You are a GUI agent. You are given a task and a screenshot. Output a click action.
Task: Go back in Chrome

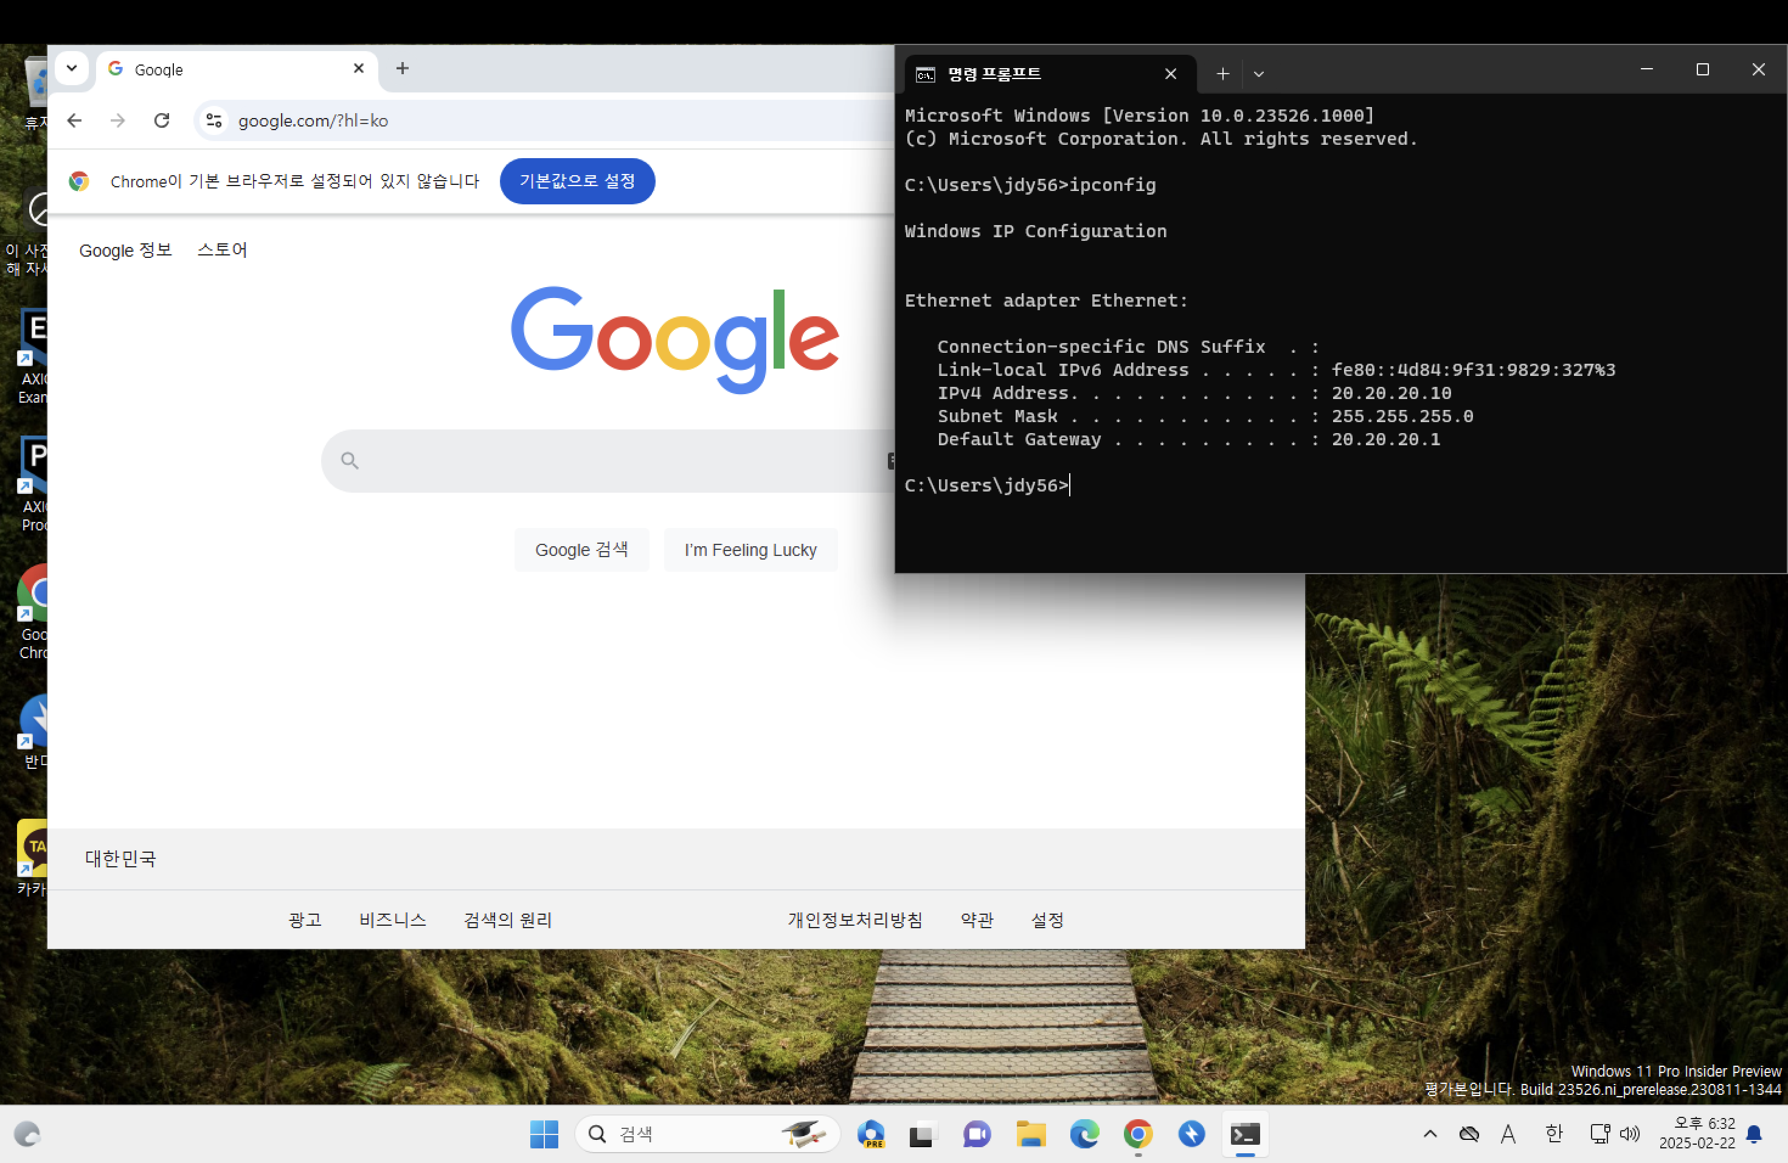click(x=74, y=120)
